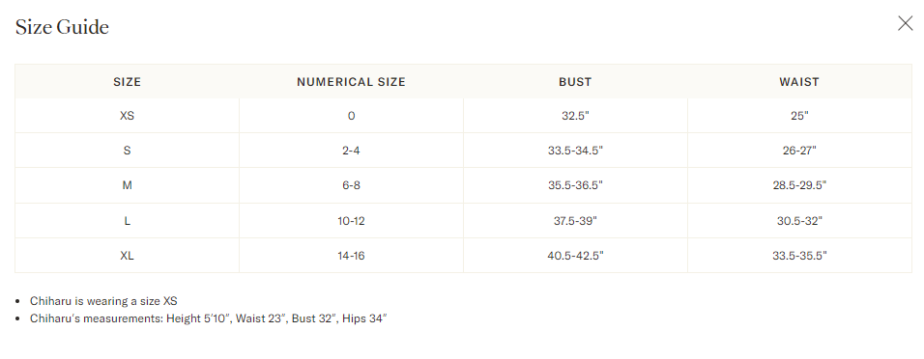This screenshot has width=924, height=359.
Task: Select the 30.5-32" waist measurement
Action: (x=799, y=221)
